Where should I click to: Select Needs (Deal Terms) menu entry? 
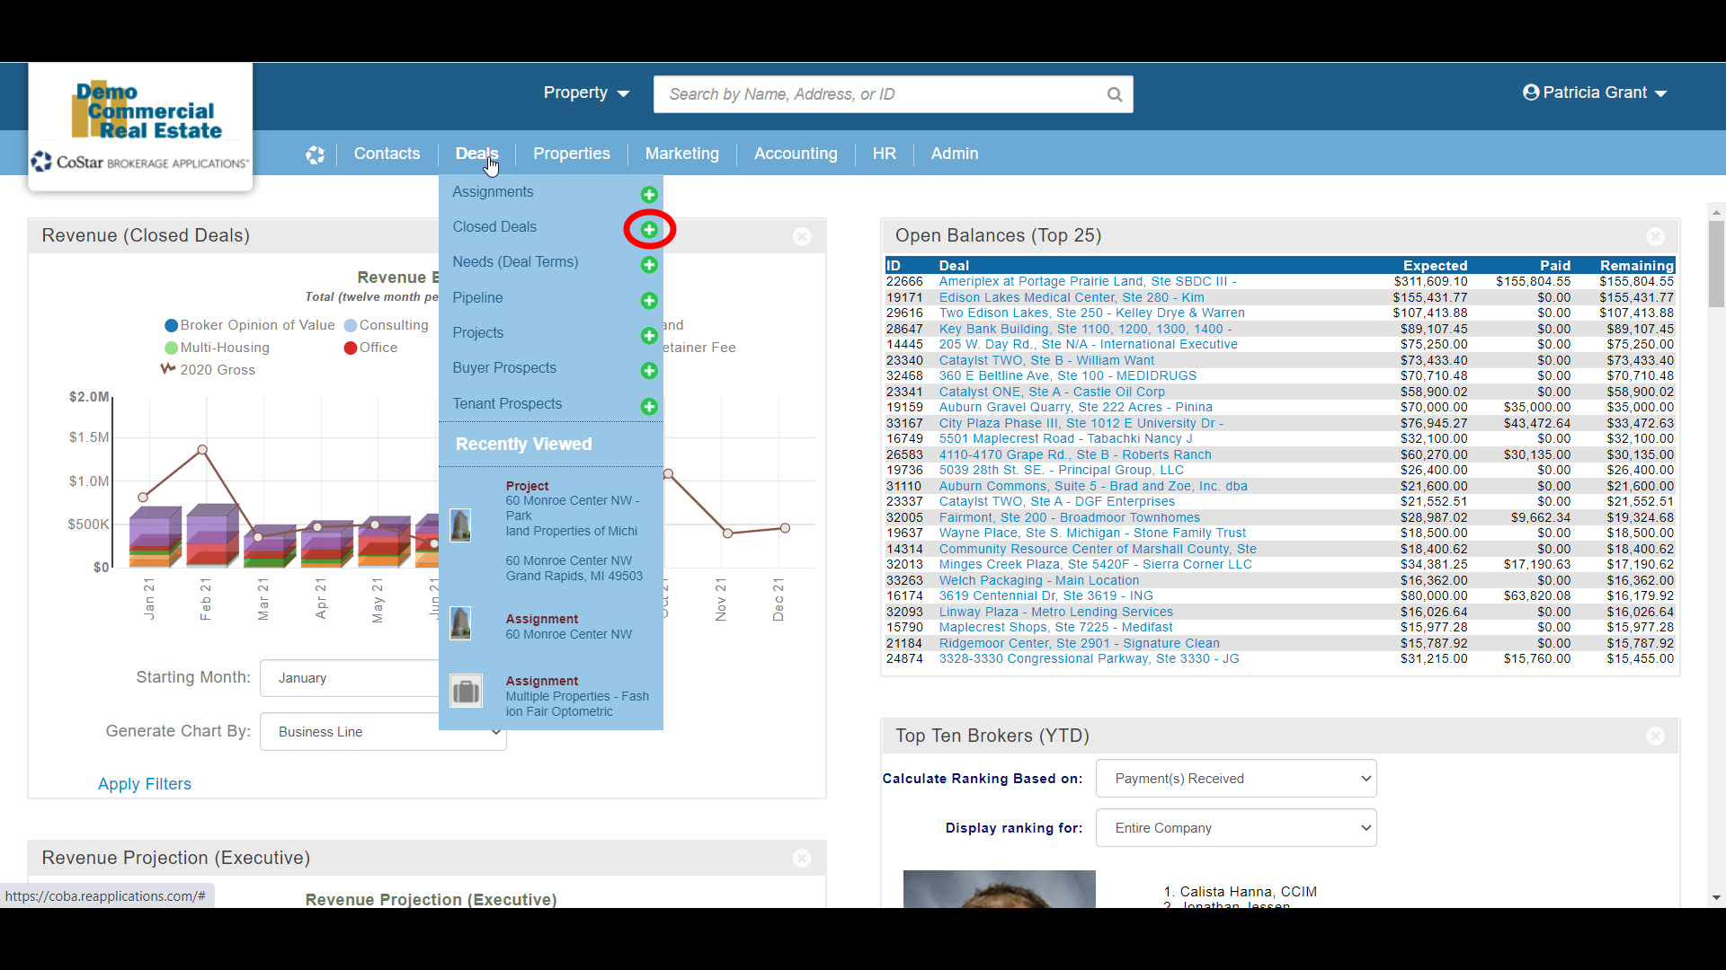(x=515, y=262)
